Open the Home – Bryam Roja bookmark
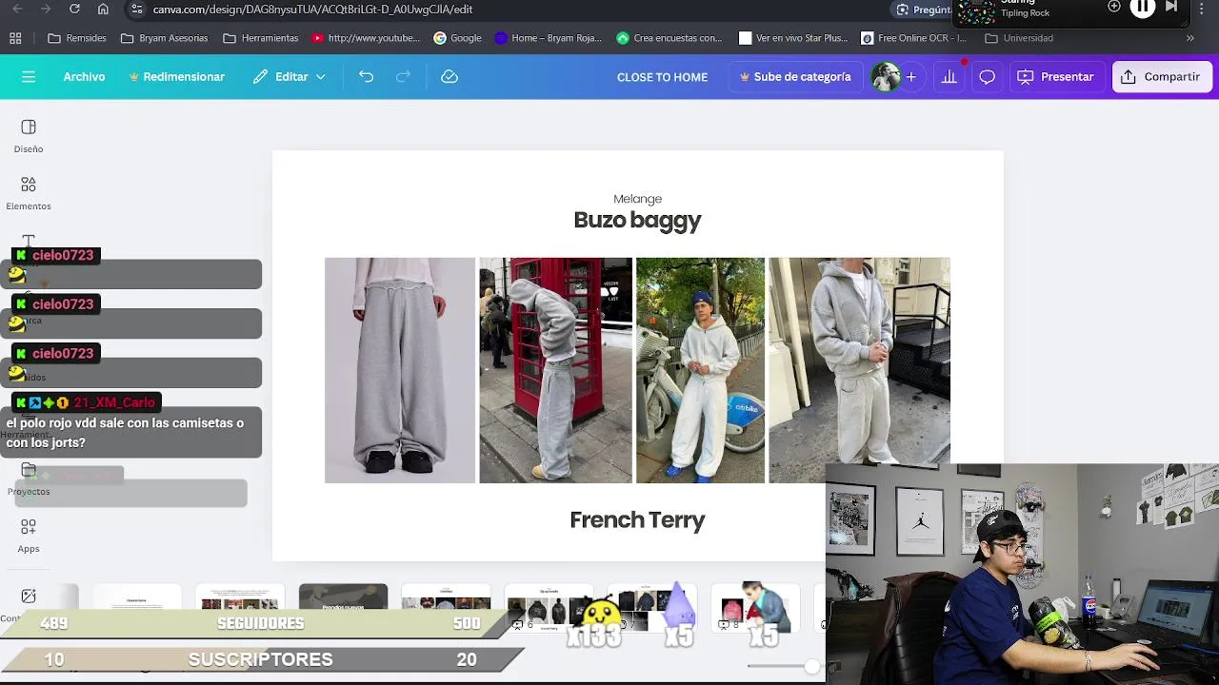 [x=548, y=38]
